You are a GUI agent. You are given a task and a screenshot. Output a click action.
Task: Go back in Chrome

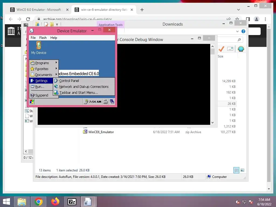(x=11, y=19)
